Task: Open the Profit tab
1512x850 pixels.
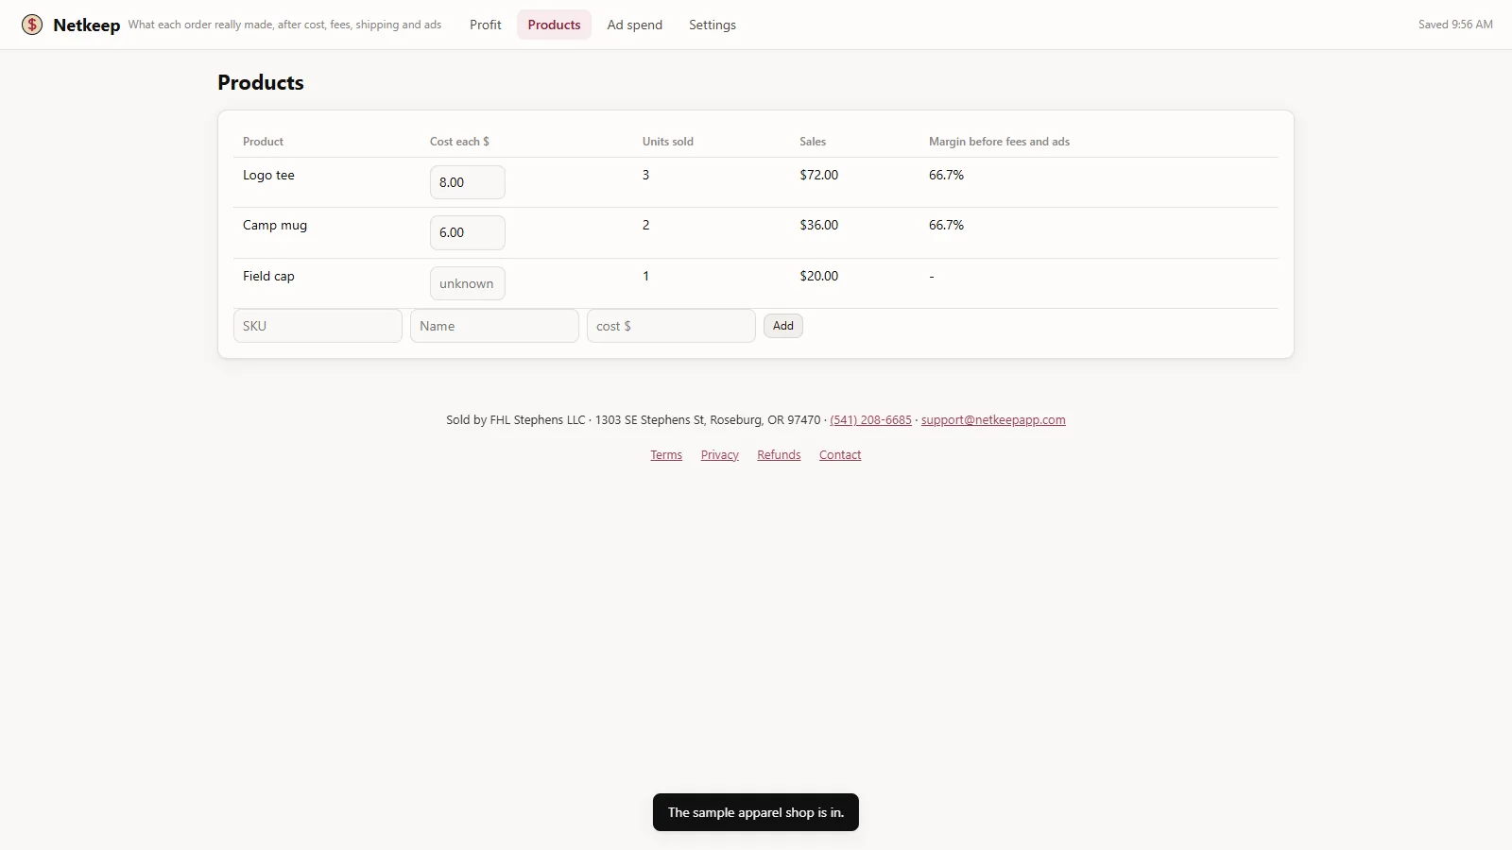Action: [x=486, y=25]
